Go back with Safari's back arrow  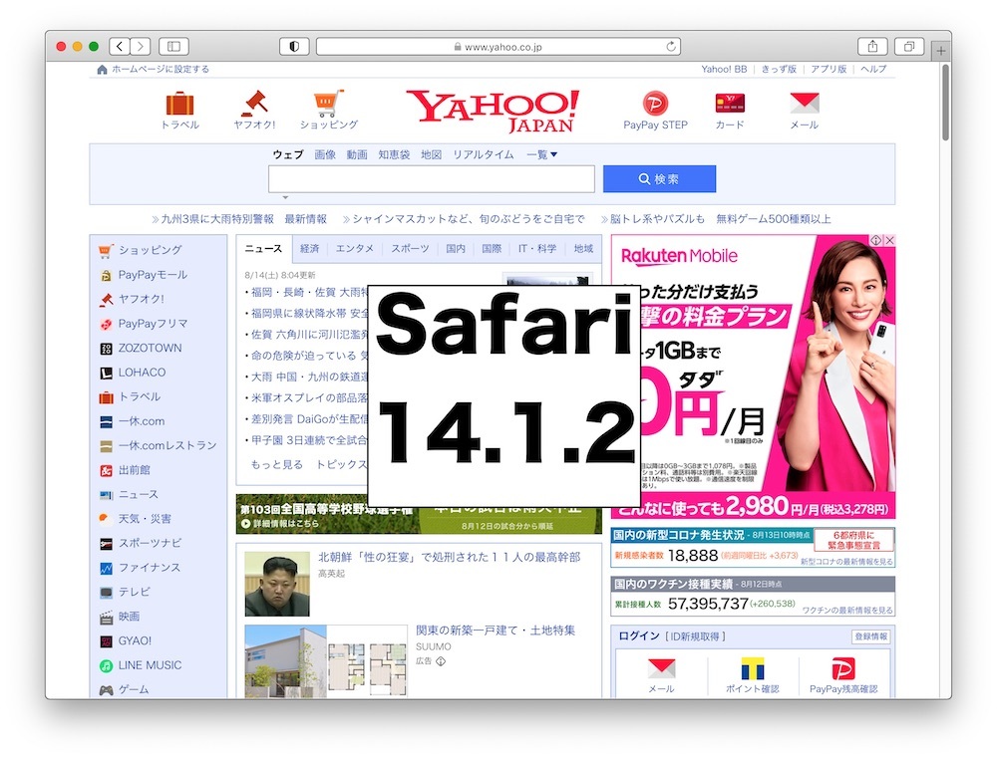pos(120,47)
